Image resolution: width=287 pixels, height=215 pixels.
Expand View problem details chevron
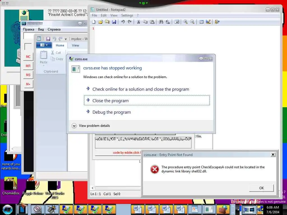click(x=74, y=126)
